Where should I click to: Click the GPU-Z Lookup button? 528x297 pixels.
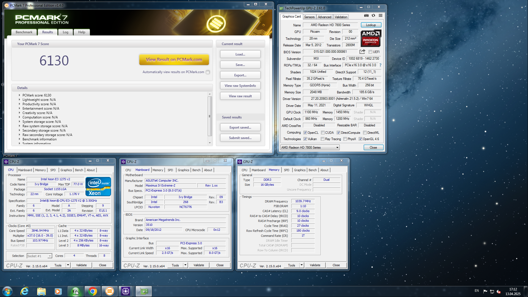point(371,25)
